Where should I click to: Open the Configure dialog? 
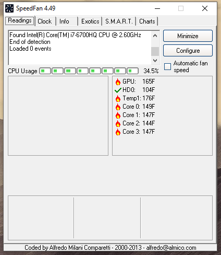click(188, 51)
